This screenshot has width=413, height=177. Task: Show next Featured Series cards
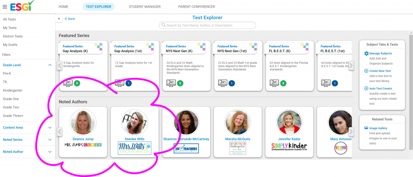(351, 66)
